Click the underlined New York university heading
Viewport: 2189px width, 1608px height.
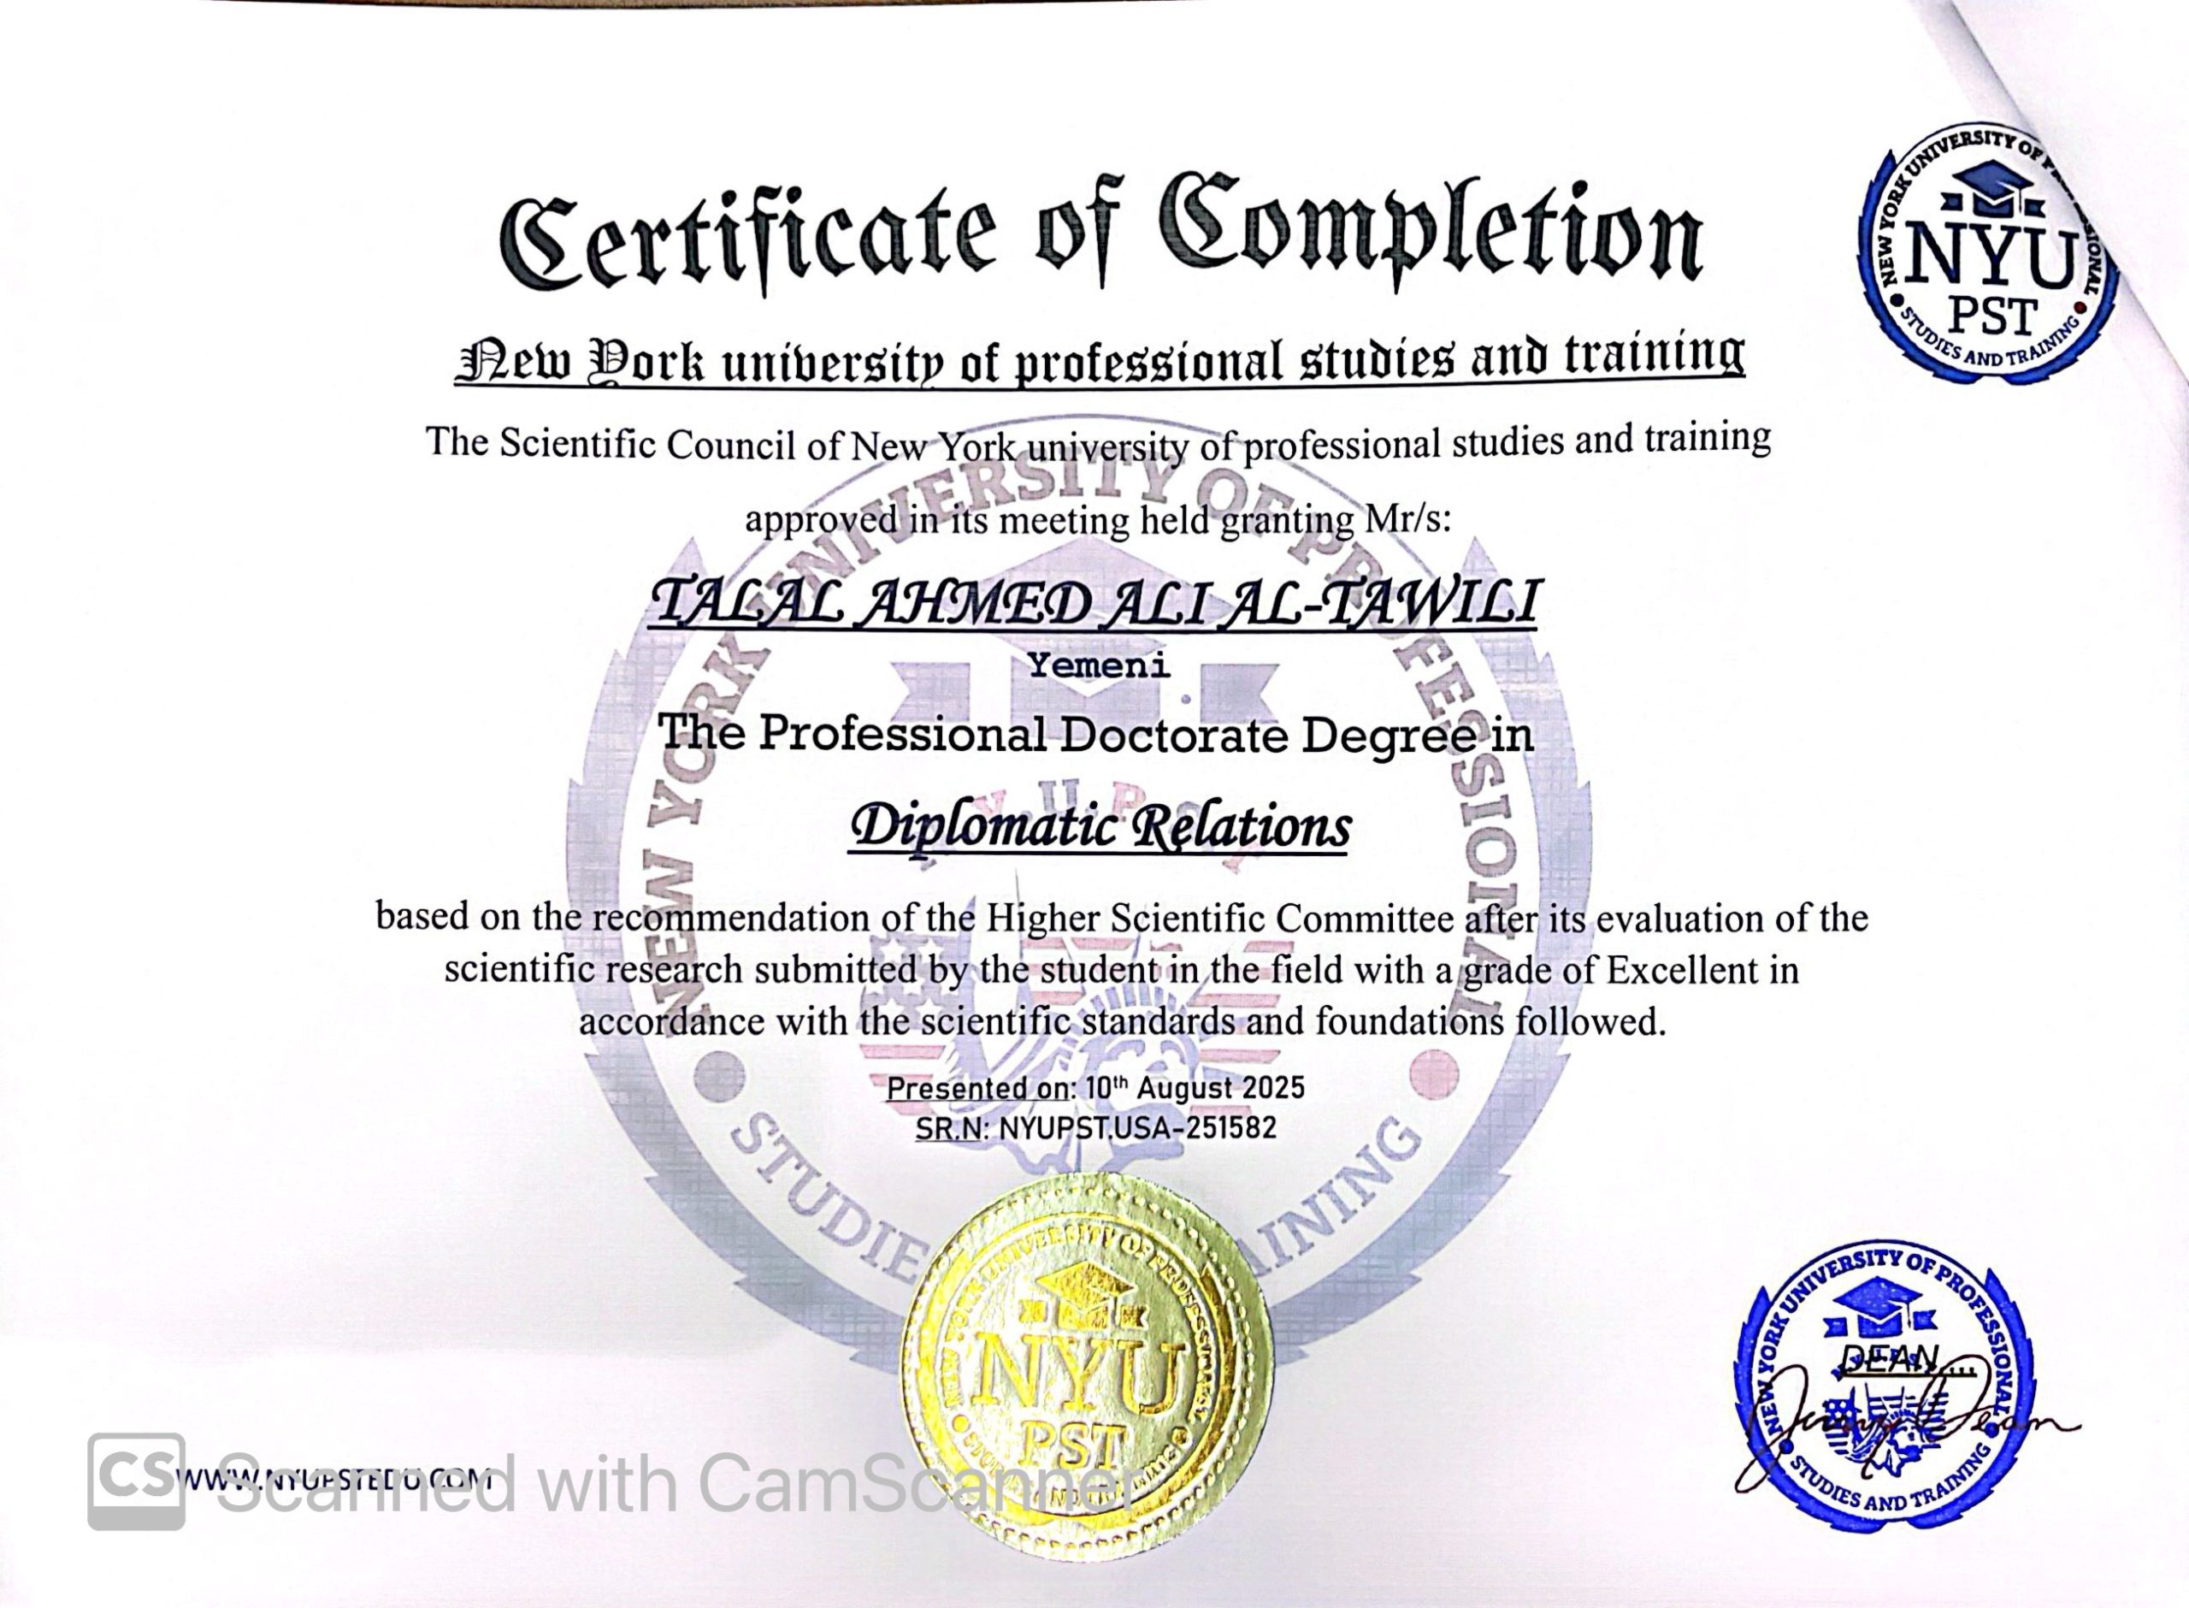click(1100, 358)
